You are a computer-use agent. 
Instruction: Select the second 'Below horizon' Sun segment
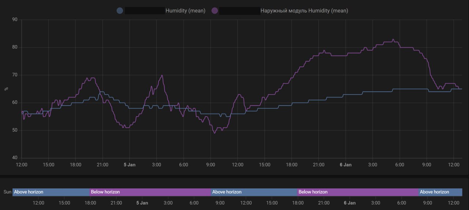coord(358,192)
